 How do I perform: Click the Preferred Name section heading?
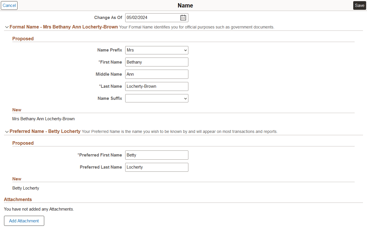(45, 131)
